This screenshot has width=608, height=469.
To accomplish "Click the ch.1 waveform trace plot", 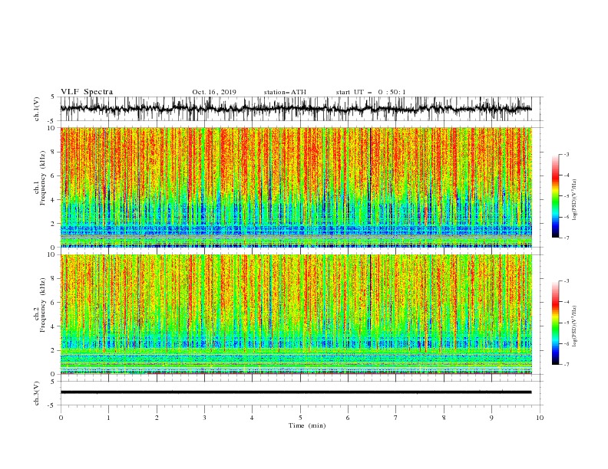I will (x=296, y=109).
